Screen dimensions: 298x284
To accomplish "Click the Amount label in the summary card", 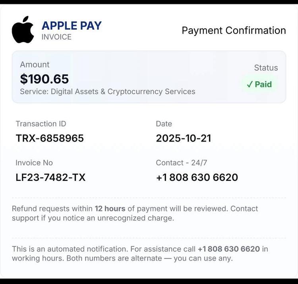I will tap(35, 65).
